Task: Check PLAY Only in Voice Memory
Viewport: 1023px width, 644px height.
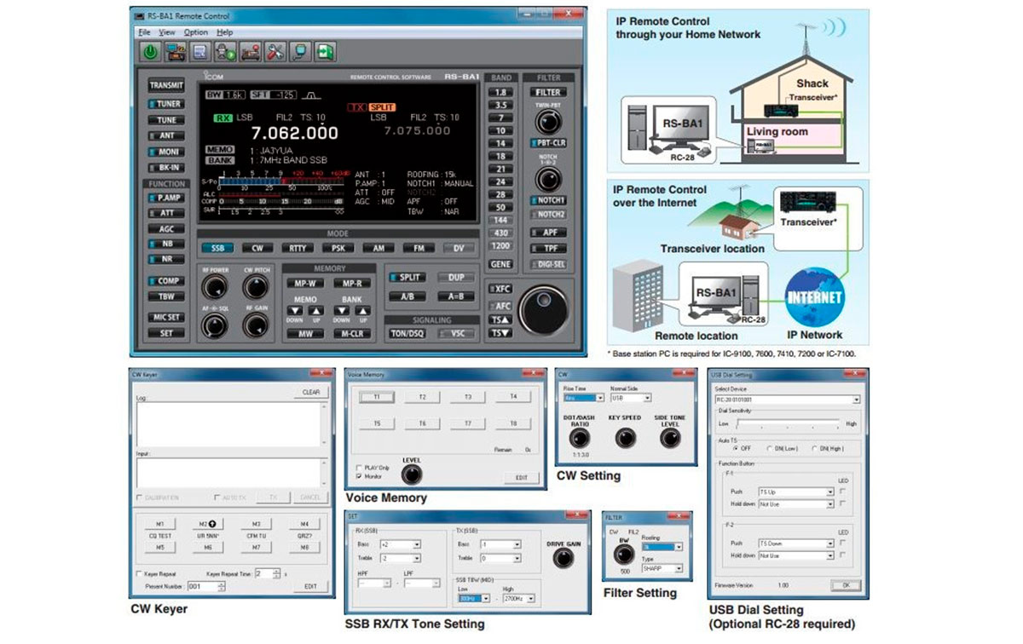Action: pyautogui.click(x=358, y=468)
